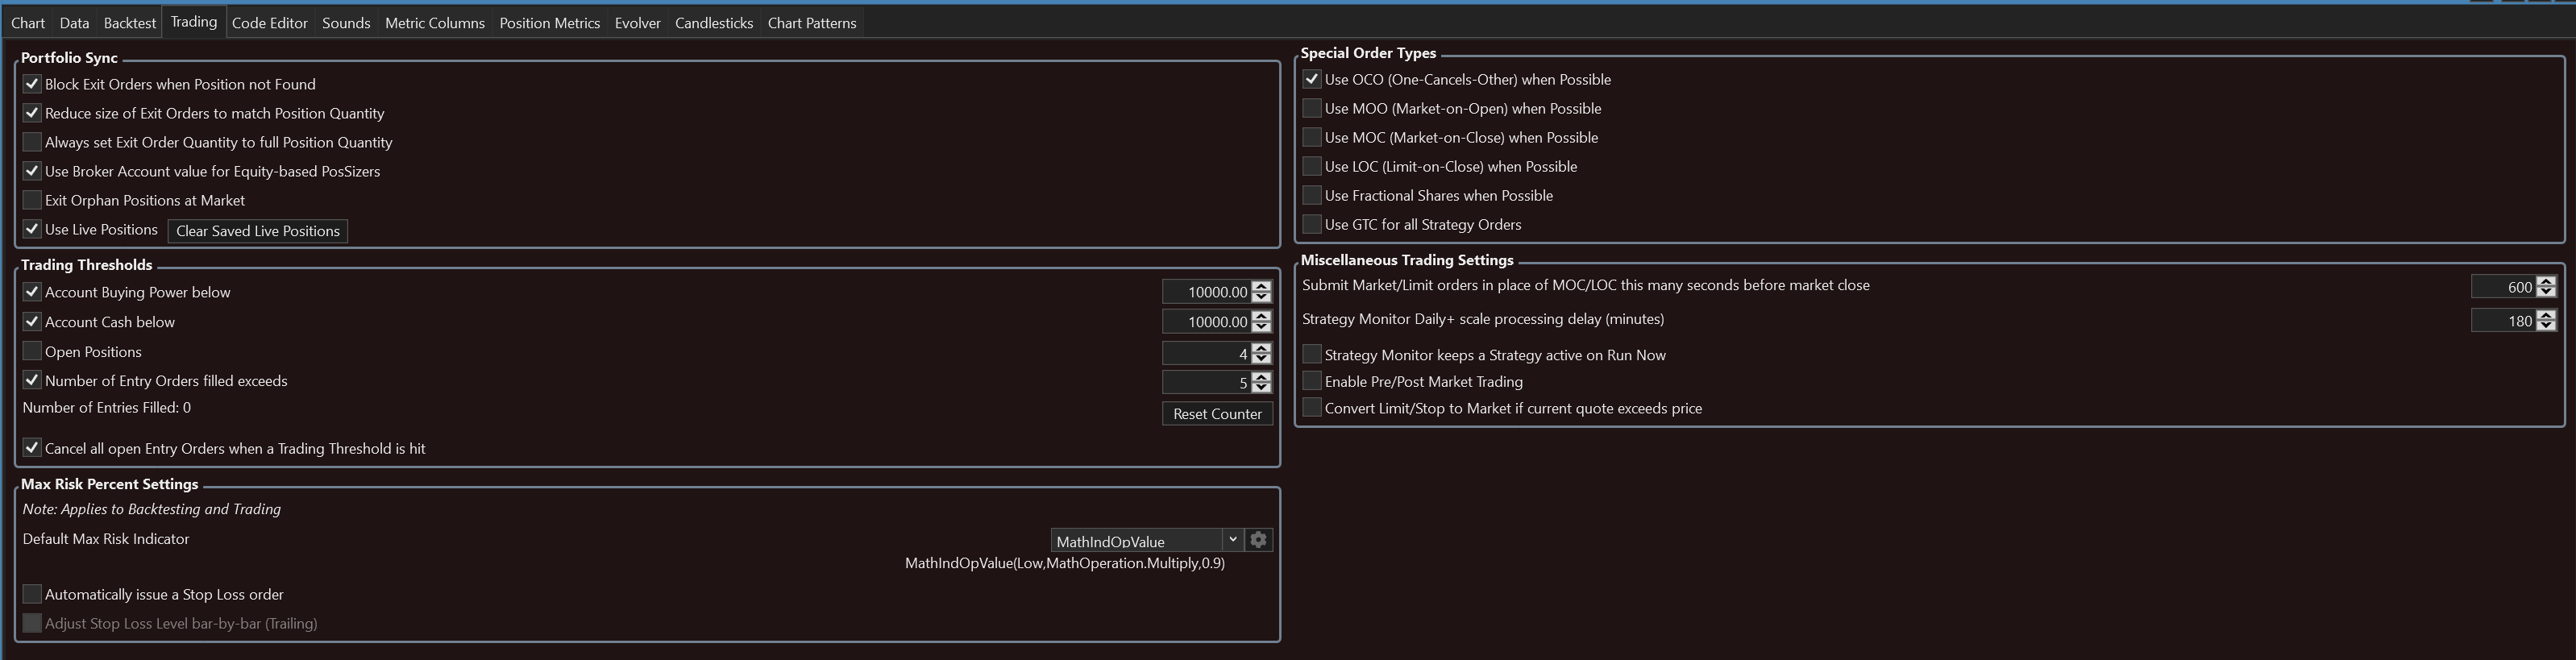Increase Account Buying Power threshold value
Image resolution: width=2576 pixels, height=660 pixels.
point(1262,286)
